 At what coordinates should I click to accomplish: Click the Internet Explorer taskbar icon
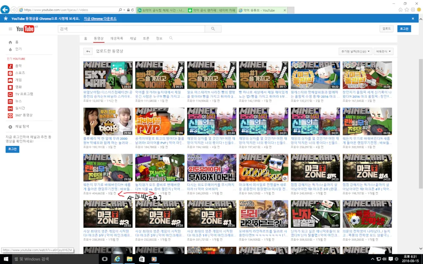tap(117, 259)
